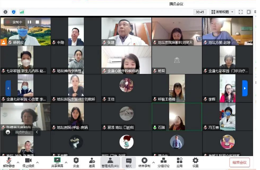Open the chat (聊天) panel
The height and width of the screenshot is (170, 260).
128,162
